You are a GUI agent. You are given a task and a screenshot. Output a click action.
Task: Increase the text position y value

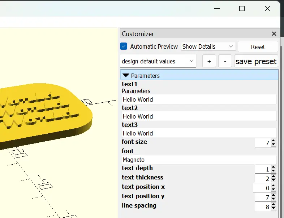click(274, 195)
